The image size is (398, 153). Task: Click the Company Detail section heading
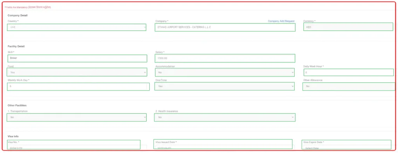pos(17,16)
